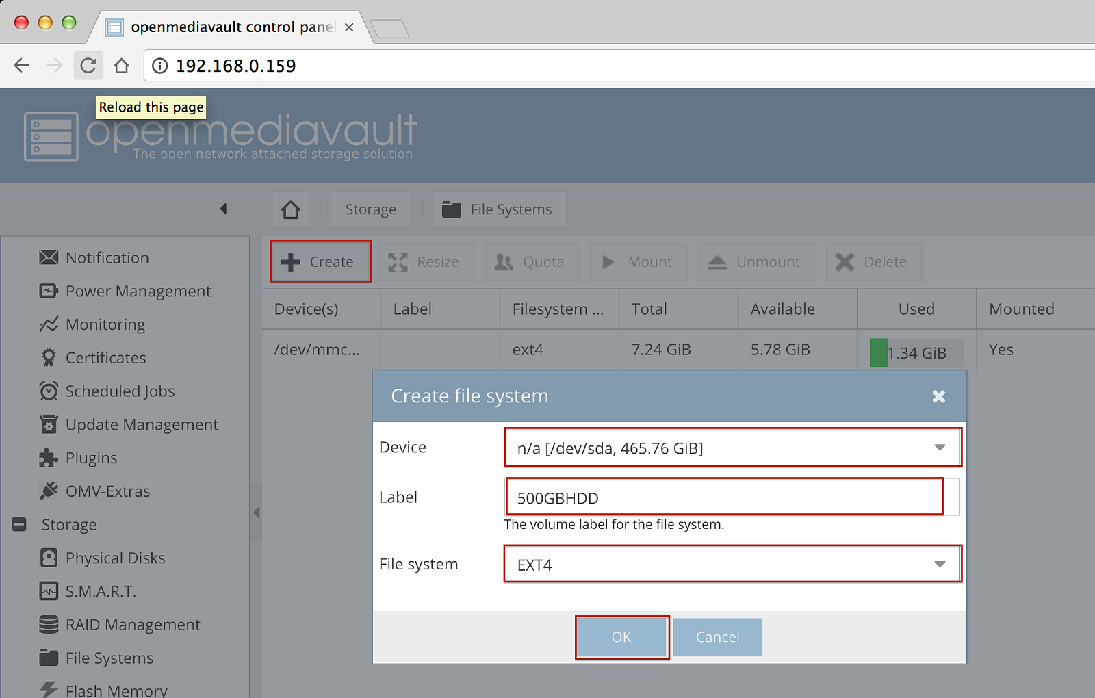
Task: Select Update Management in sidebar
Action: [142, 425]
